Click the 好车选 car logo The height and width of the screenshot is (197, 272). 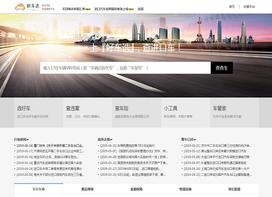click(x=20, y=7)
